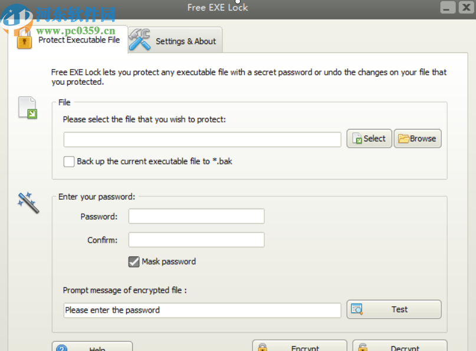476x351 pixels.
Task: Click the green file icon on the Select button
Action: point(359,138)
